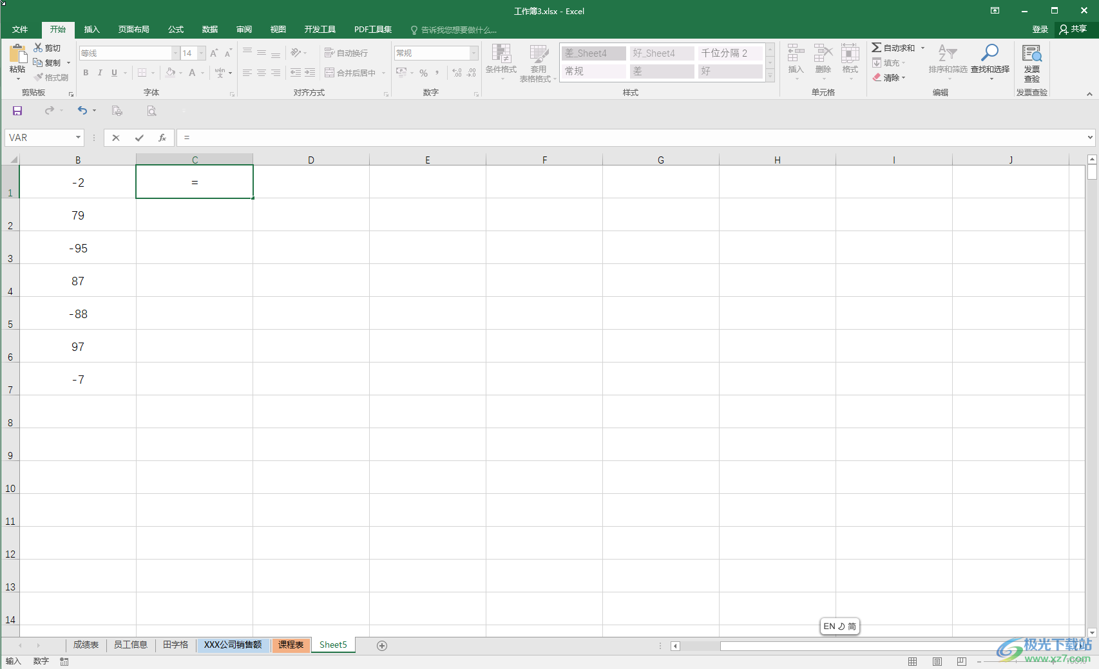1099x669 pixels.
Task: Apply comma thousands separator style
Action: click(437, 73)
